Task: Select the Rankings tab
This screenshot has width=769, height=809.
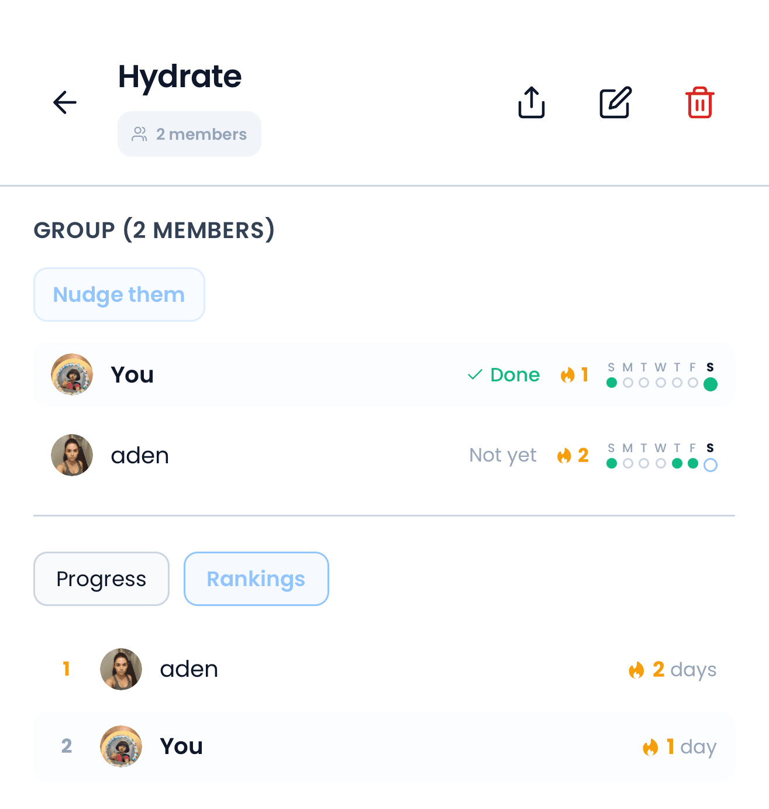Action: [256, 579]
